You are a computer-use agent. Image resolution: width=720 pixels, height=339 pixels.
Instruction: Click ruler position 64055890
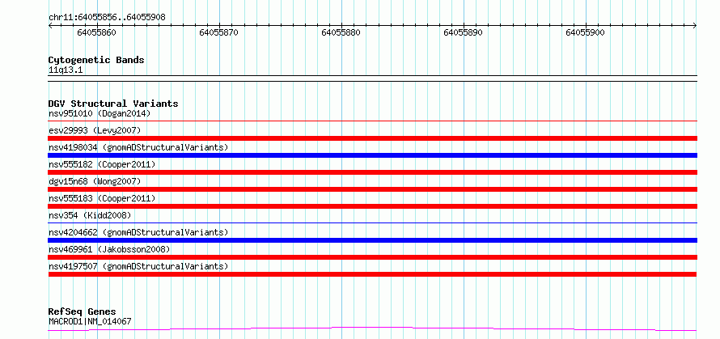(x=464, y=32)
